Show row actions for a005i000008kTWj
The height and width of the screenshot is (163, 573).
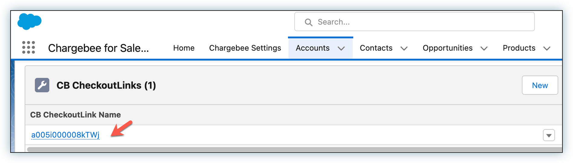tap(549, 135)
